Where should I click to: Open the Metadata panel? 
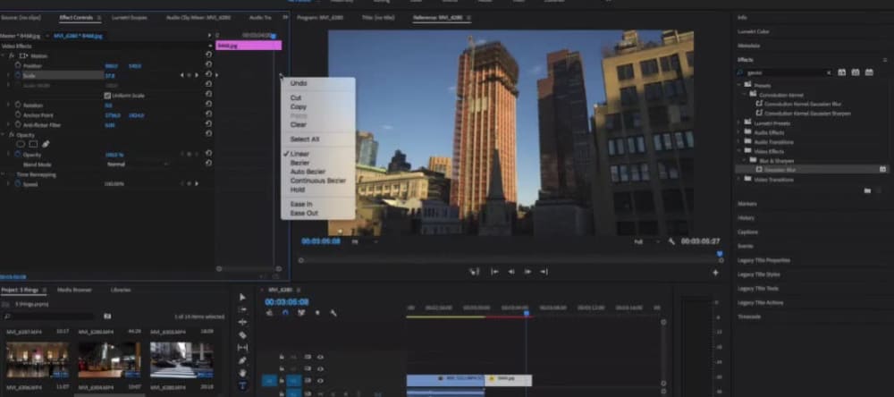[x=748, y=46]
